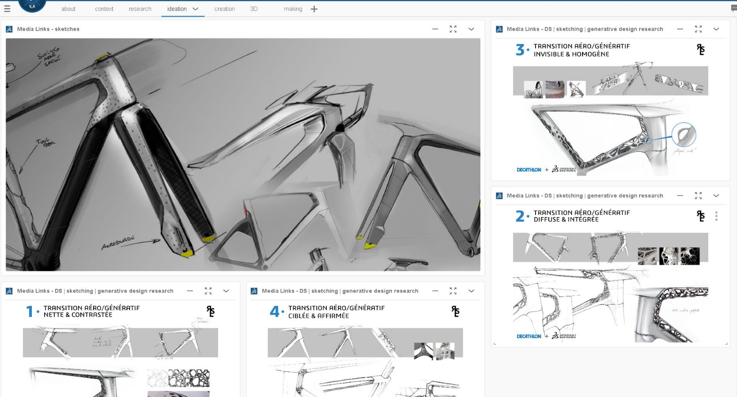Image resolution: width=737 pixels, height=397 pixels.
Task: Open the hamburger menu icon
Action: click(7, 9)
